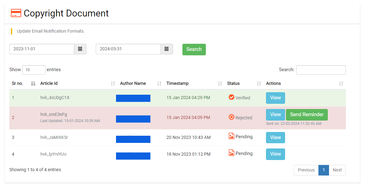Go to the Next page of results
368x187 pixels.
coord(337,170)
